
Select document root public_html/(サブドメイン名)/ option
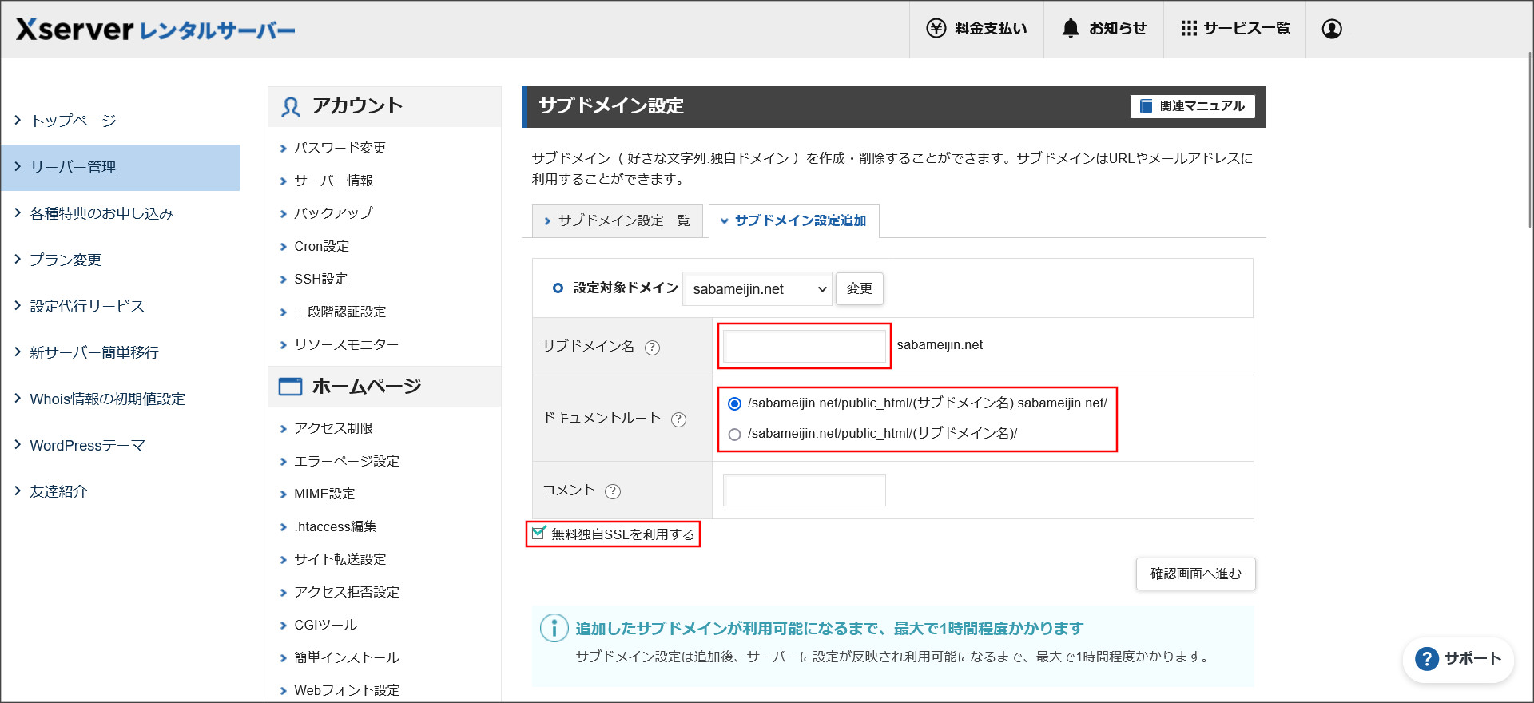point(735,435)
